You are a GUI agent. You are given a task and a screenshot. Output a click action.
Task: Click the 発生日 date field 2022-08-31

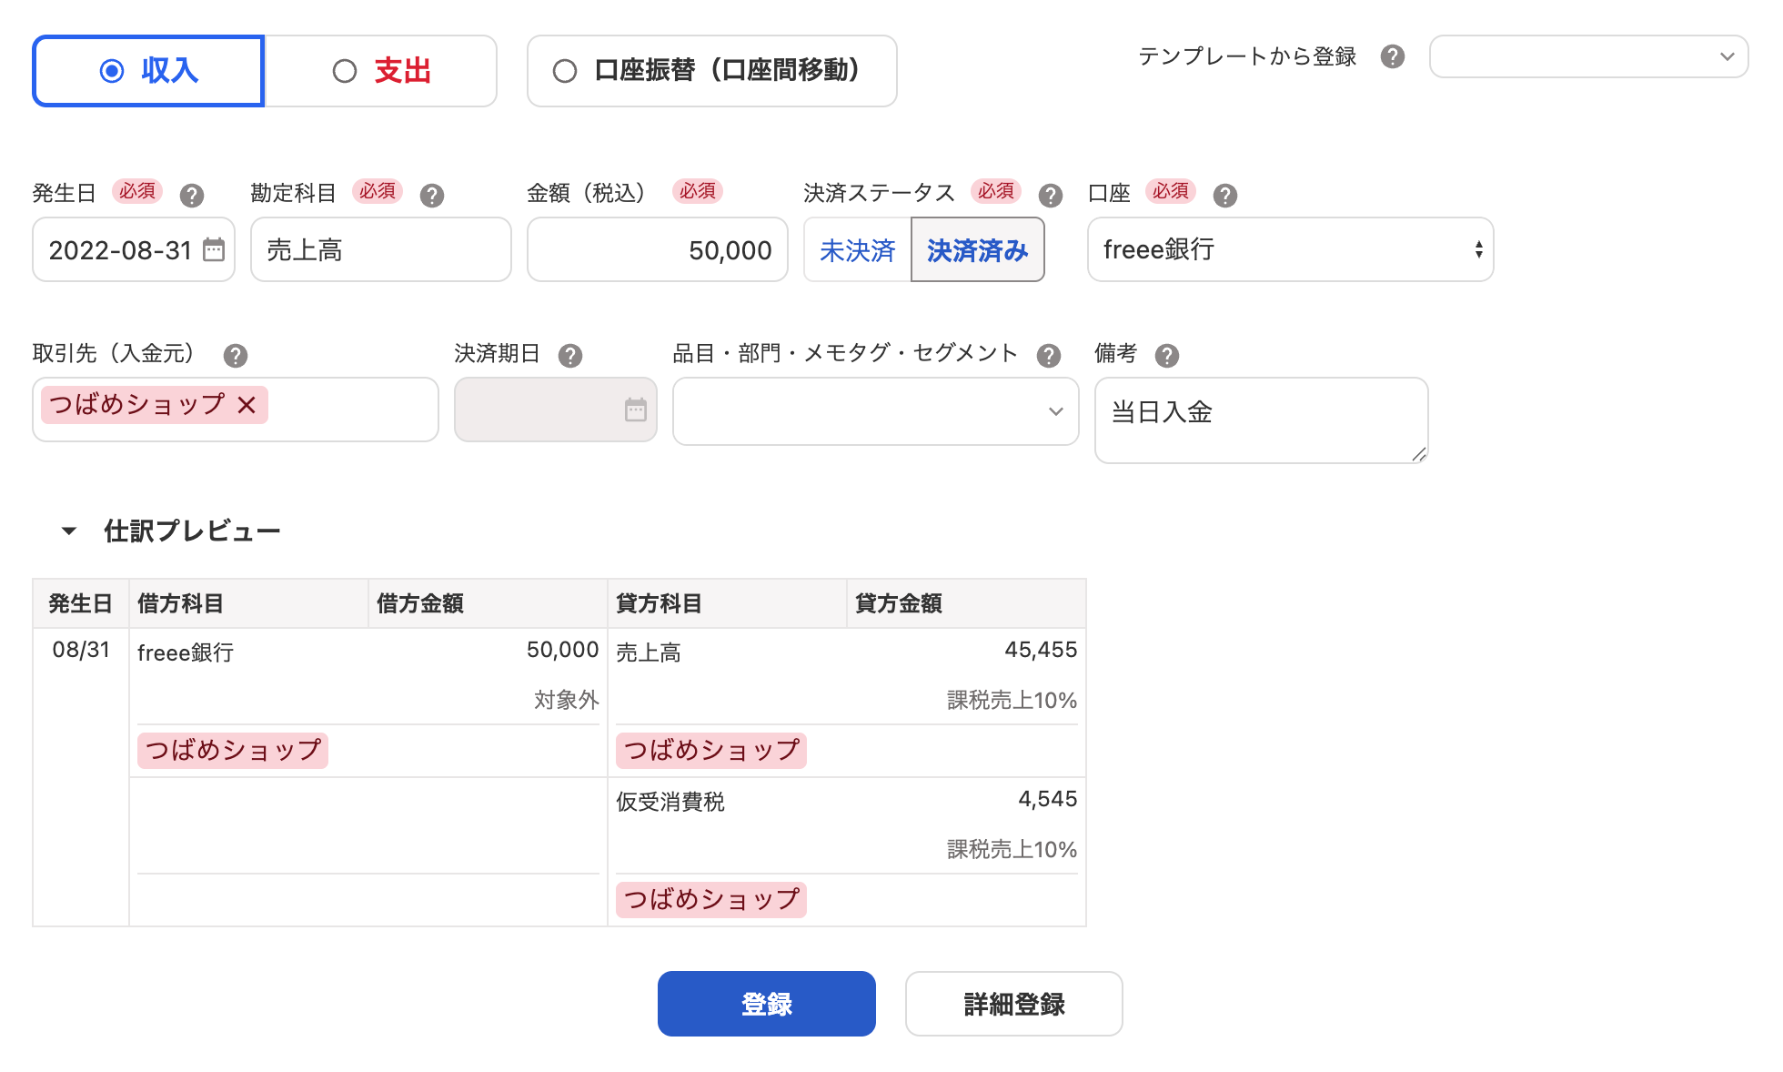point(134,249)
